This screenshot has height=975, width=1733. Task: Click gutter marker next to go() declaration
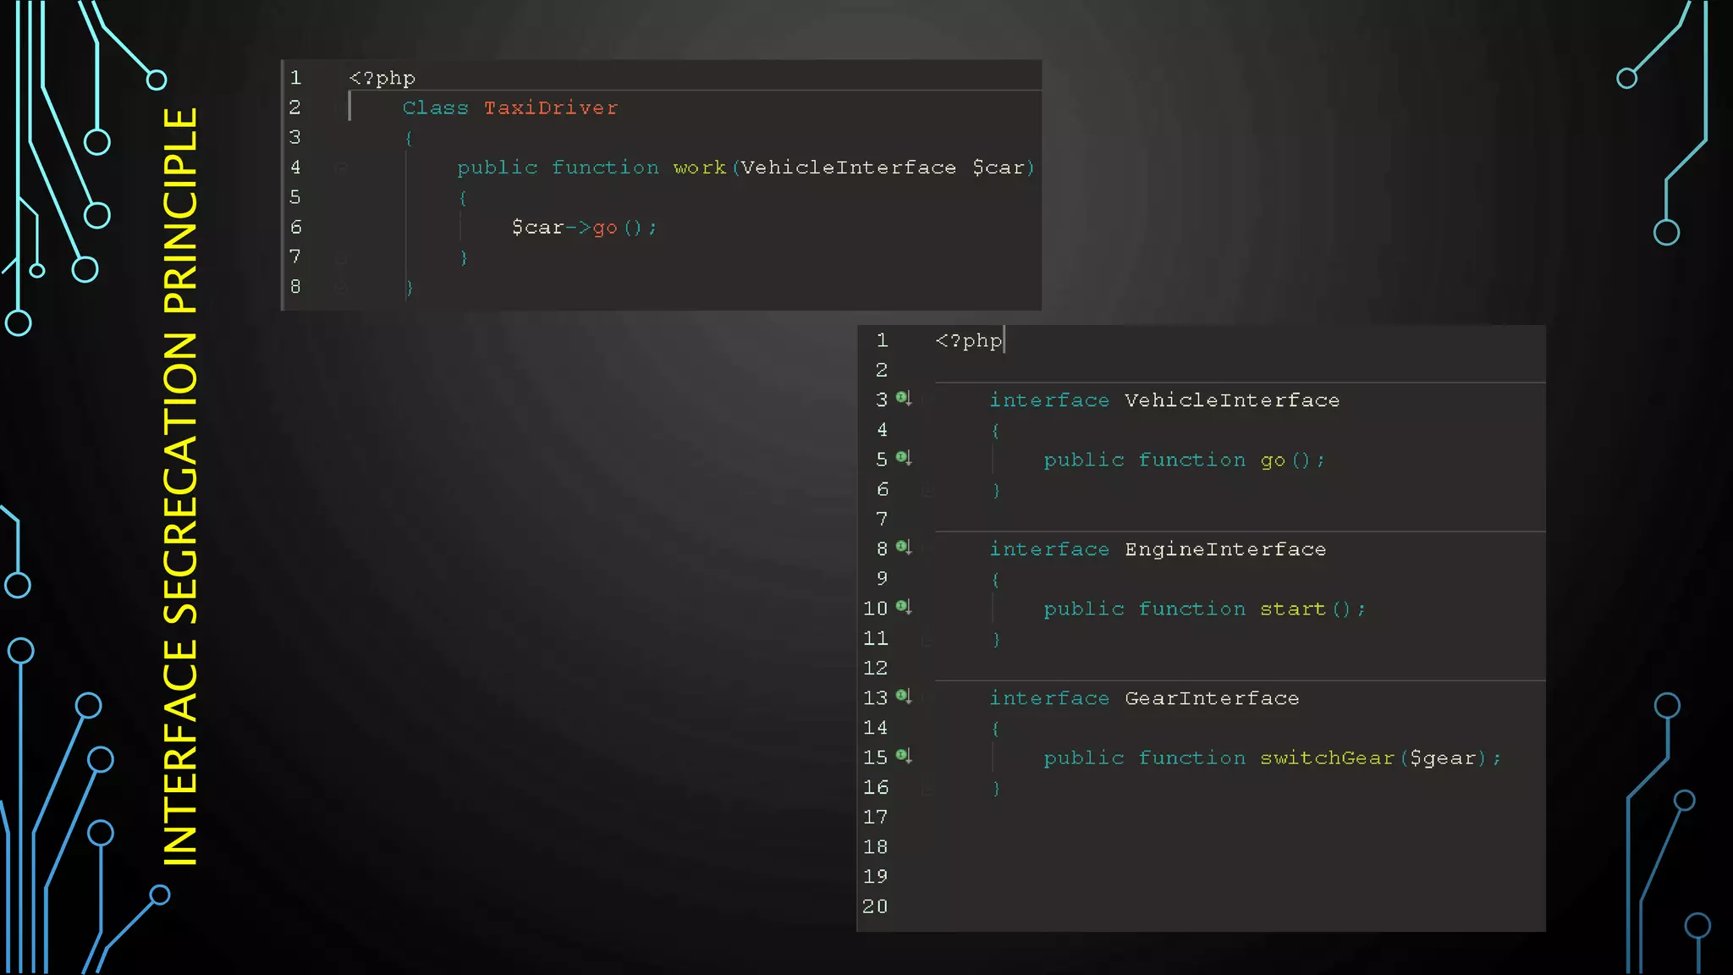(x=903, y=458)
